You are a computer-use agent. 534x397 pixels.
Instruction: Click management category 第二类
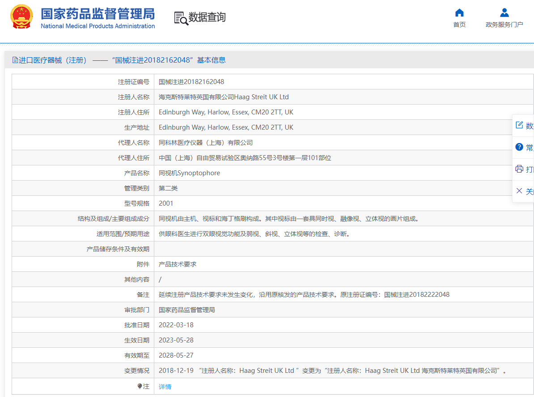click(x=168, y=188)
